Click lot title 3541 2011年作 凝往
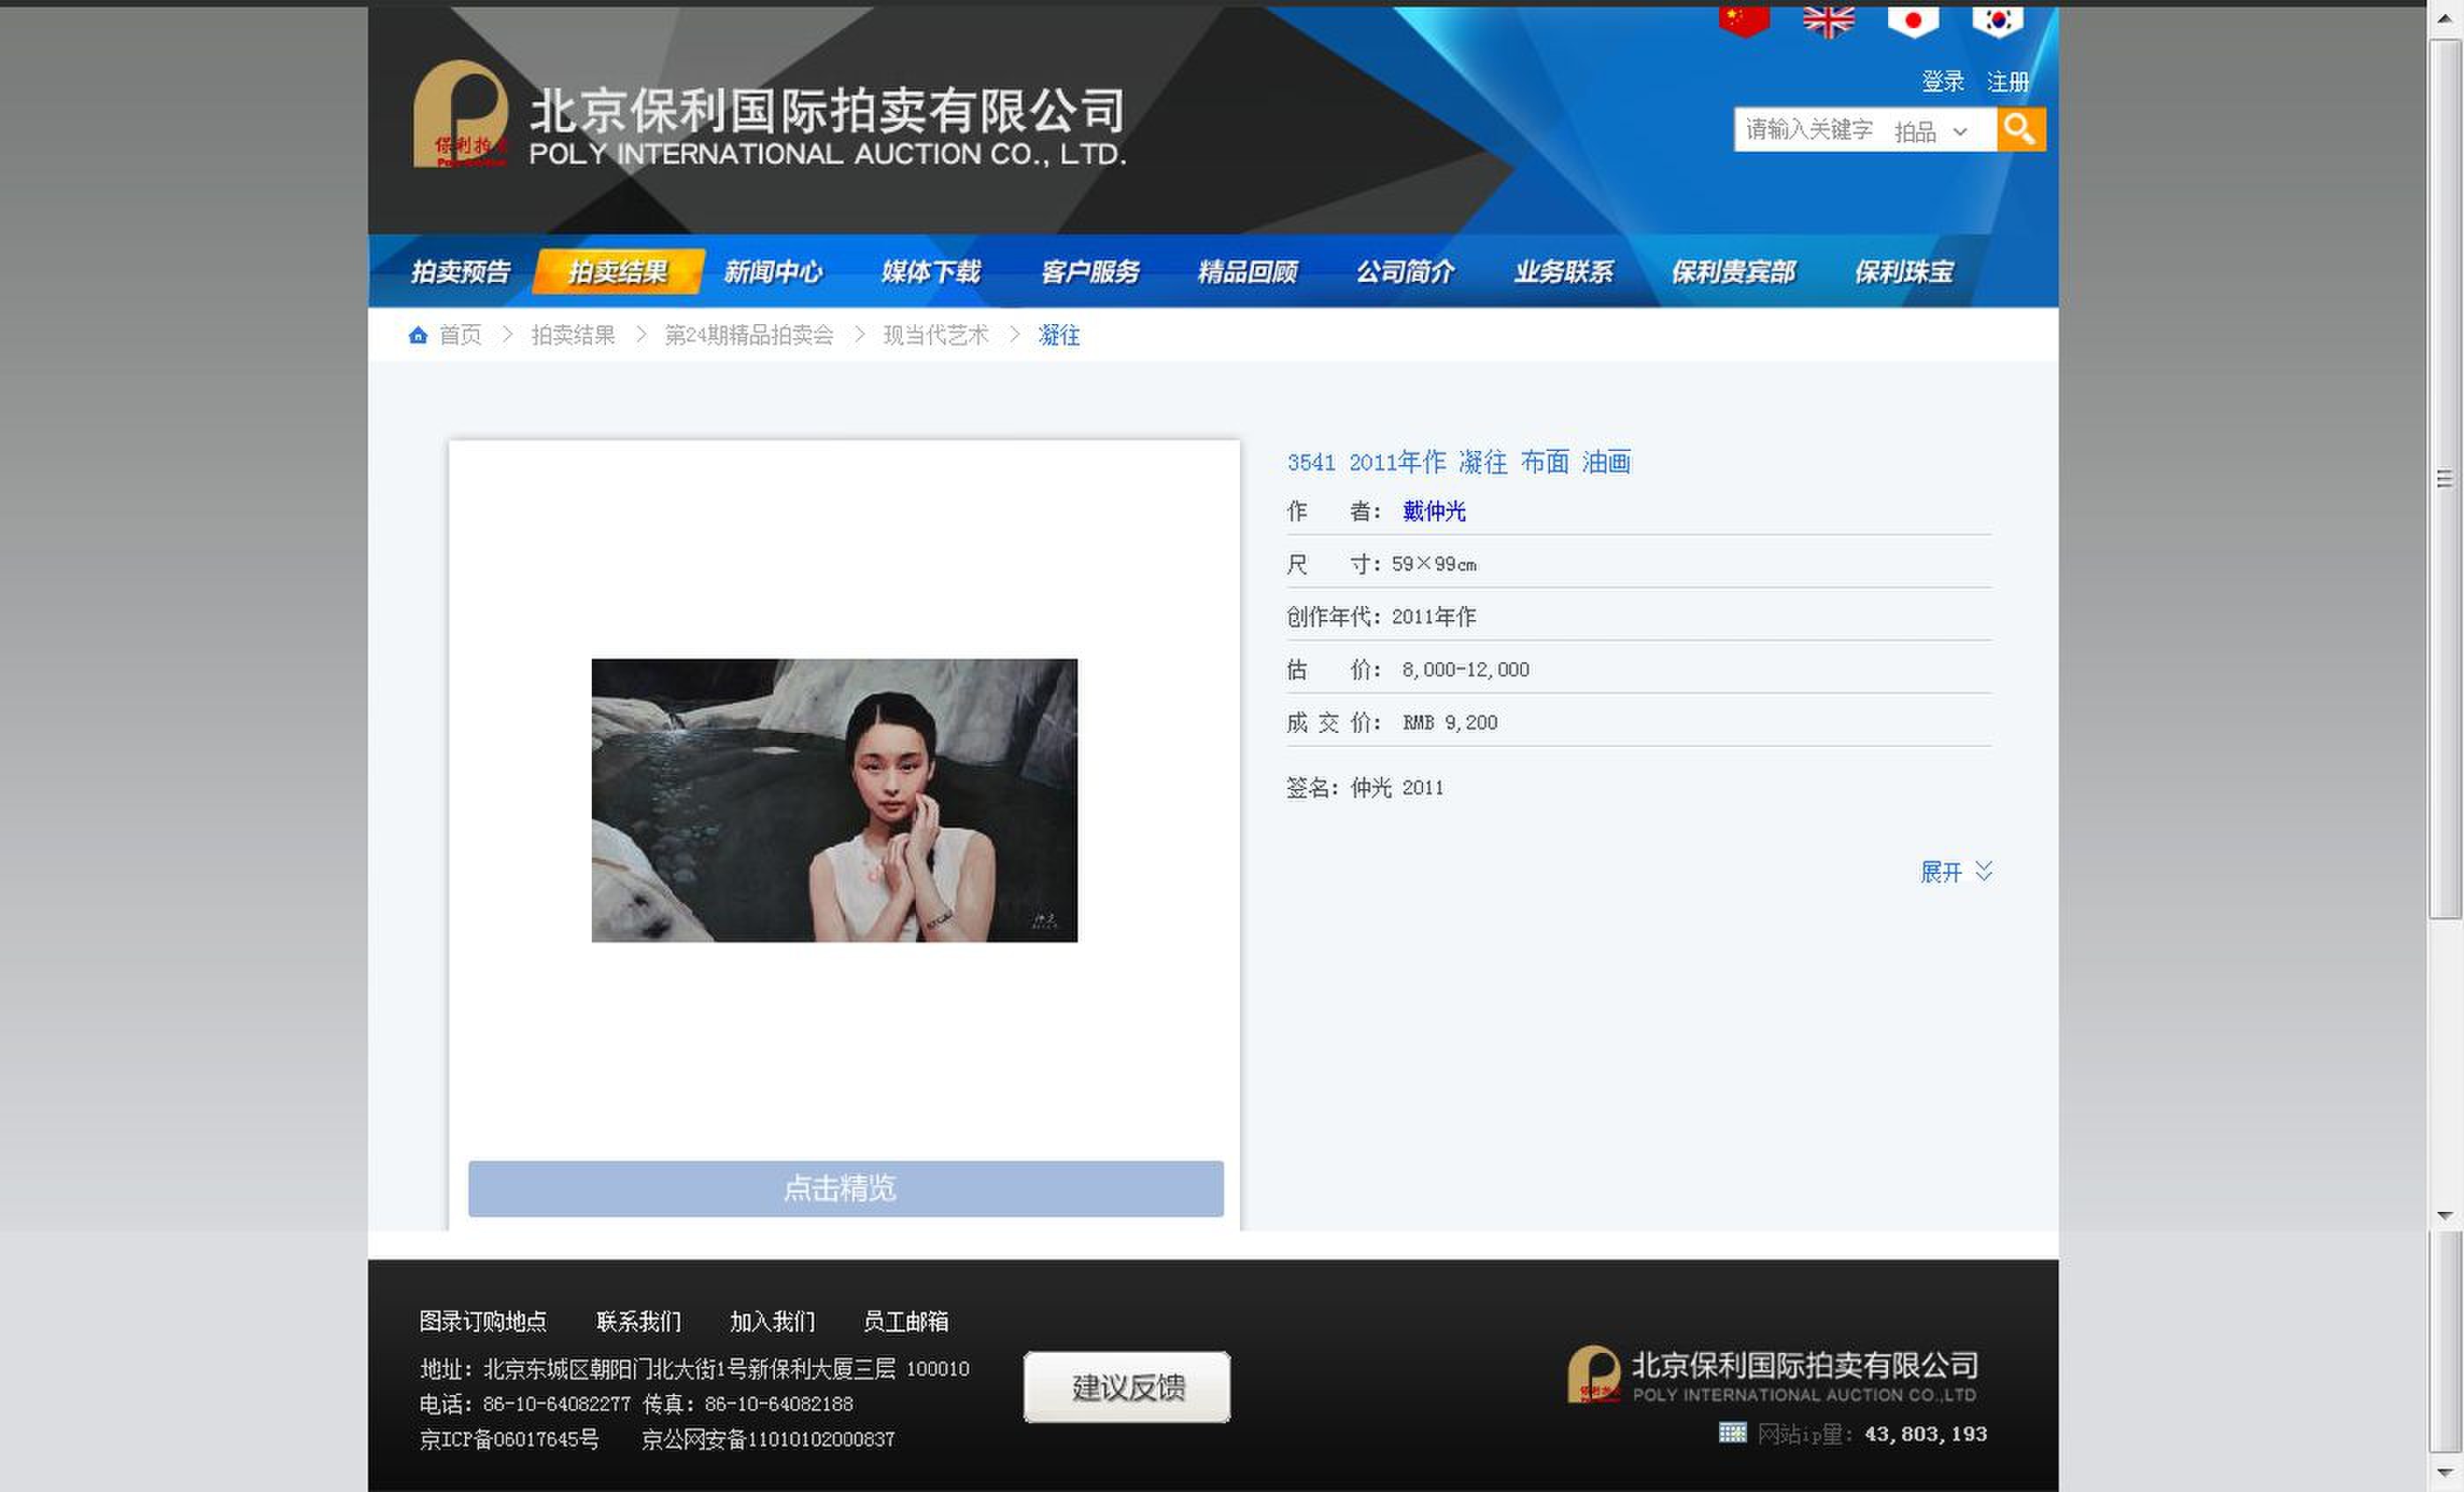 pos(1459,462)
